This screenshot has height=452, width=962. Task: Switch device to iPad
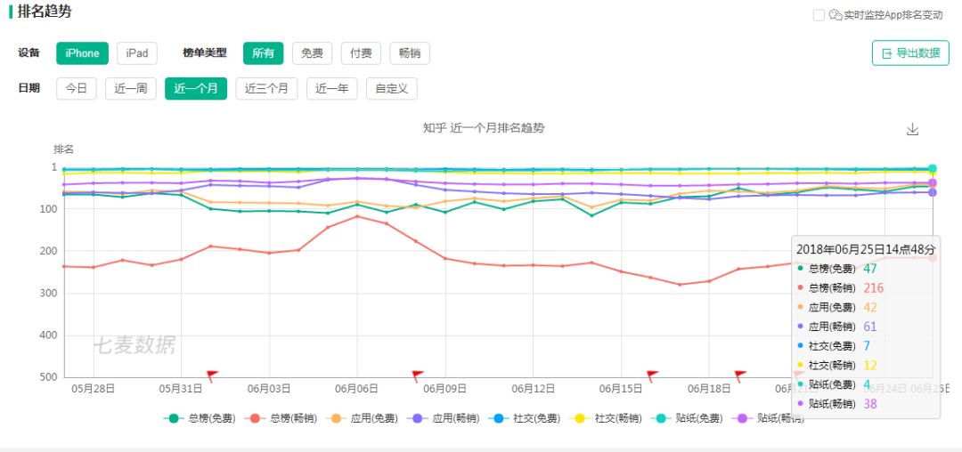tap(137, 53)
